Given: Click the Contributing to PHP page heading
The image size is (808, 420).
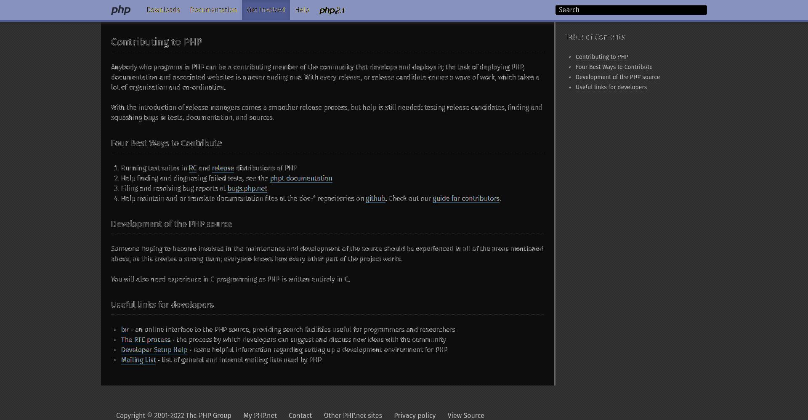Looking at the screenshot, I should click(x=157, y=42).
